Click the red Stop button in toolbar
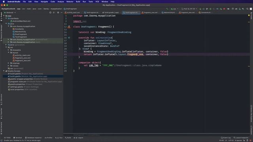253x142 pixels. pos(224,9)
